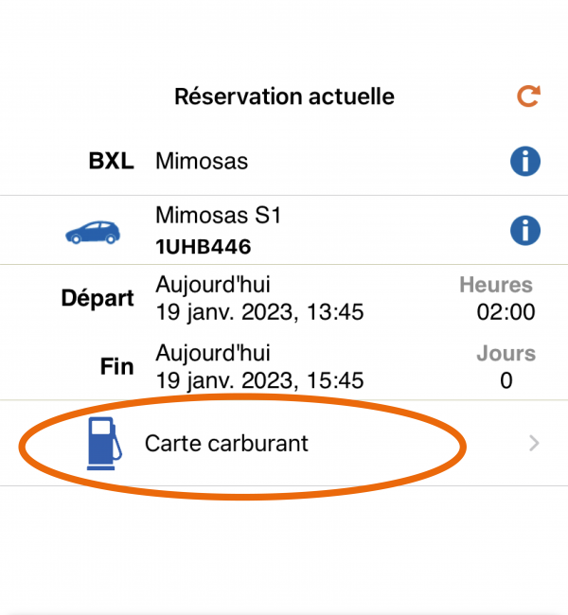
Task: Tap the Heures duration value 02:00
Action: (x=506, y=311)
